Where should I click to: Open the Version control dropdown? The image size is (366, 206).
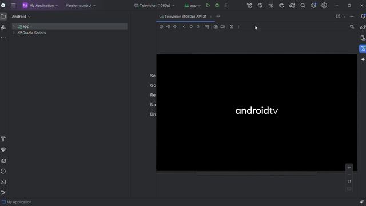pyautogui.click(x=81, y=5)
